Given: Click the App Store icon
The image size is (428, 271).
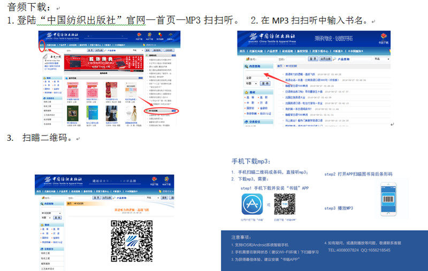Looking at the screenshot, I should click(252, 205).
